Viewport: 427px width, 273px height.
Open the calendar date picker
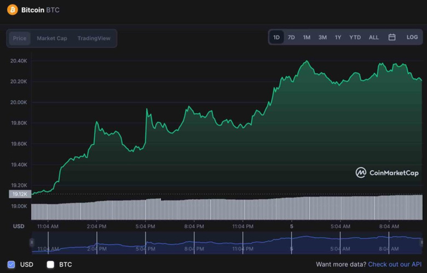pos(392,37)
